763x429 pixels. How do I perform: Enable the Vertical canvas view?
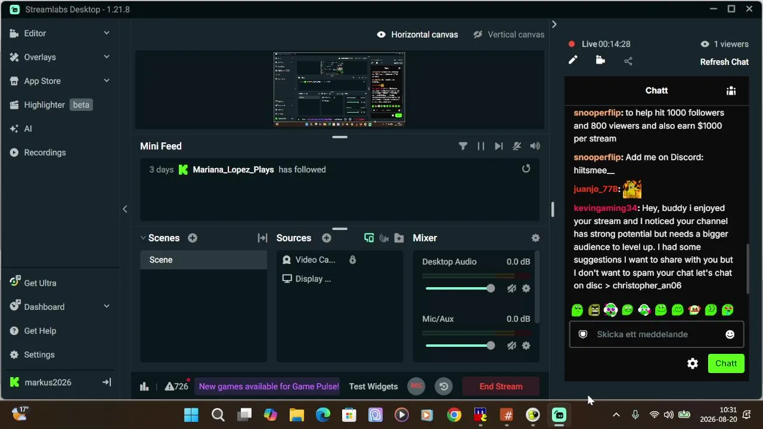coord(508,35)
